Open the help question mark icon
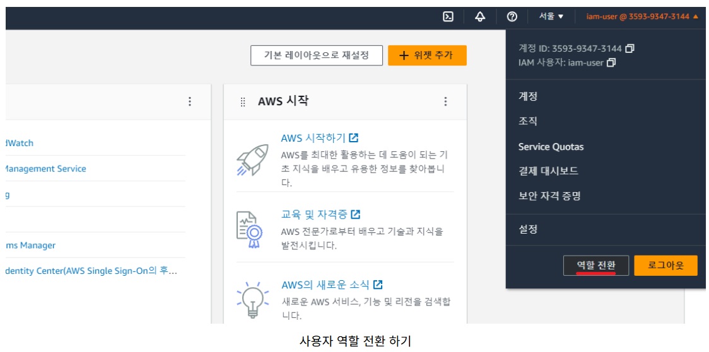This screenshot has width=709, height=352. 512,17
